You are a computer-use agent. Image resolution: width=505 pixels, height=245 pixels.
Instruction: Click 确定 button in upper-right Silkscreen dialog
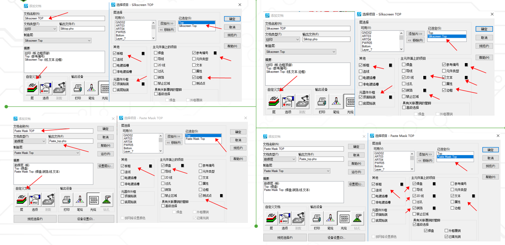(x=484, y=29)
